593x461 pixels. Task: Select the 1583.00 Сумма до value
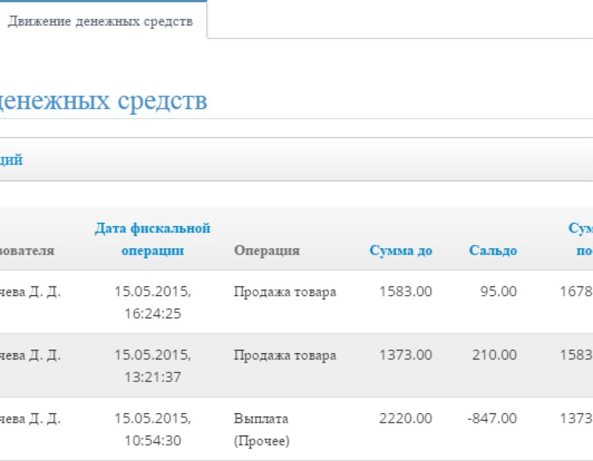coord(405,291)
